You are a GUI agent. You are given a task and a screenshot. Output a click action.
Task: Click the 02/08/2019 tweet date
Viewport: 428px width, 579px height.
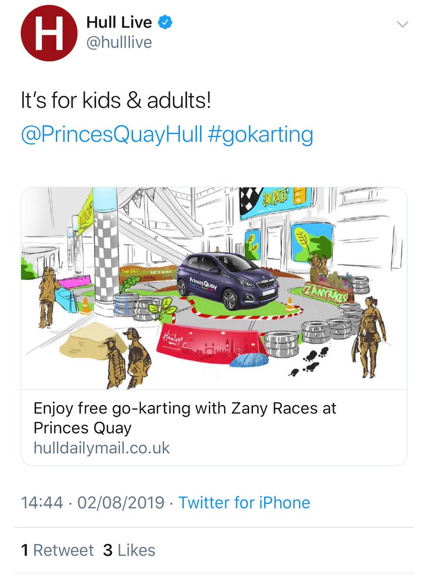tap(121, 503)
